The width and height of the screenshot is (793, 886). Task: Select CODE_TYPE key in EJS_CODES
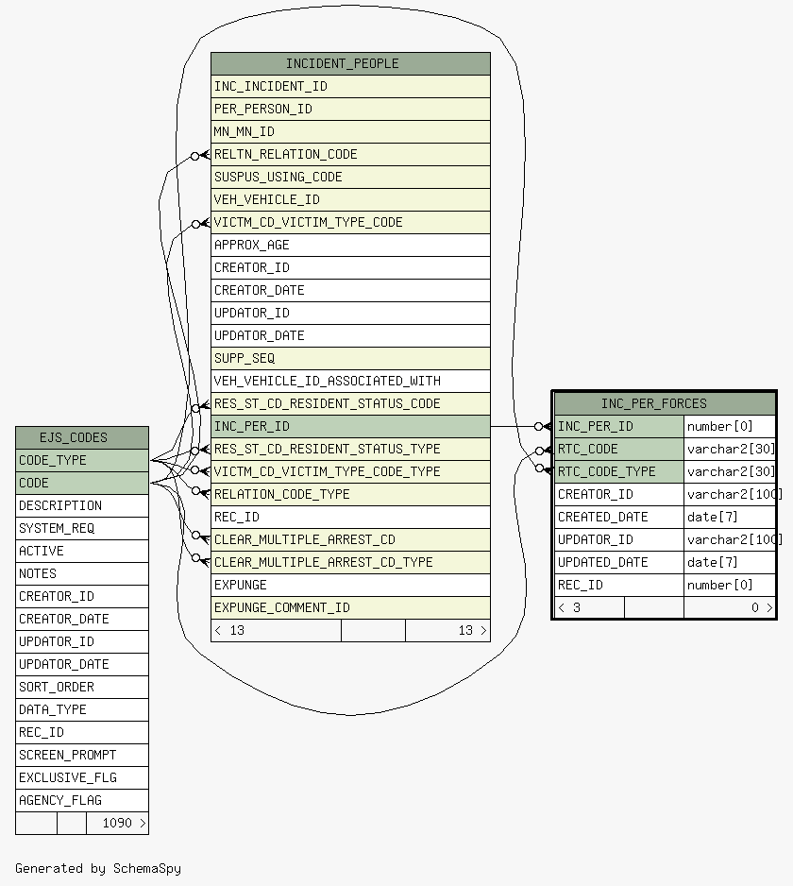[82, 461]
